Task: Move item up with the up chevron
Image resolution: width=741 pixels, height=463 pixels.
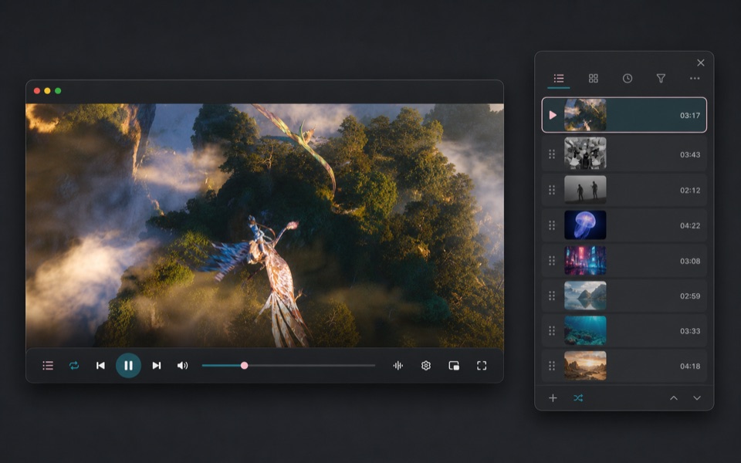Action: pyautogui.click(x=674, y=398)
